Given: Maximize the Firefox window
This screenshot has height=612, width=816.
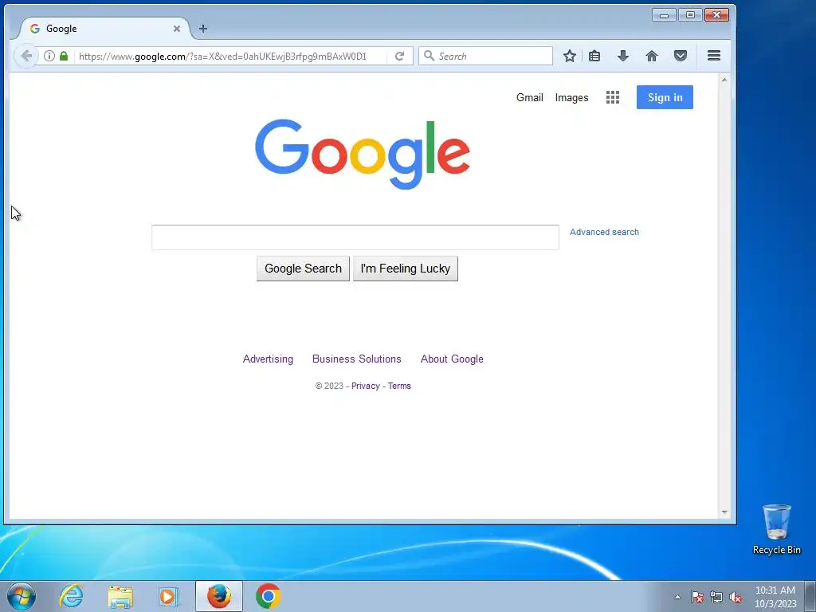Looking at the screenshot, I should [x=690, y=15].
